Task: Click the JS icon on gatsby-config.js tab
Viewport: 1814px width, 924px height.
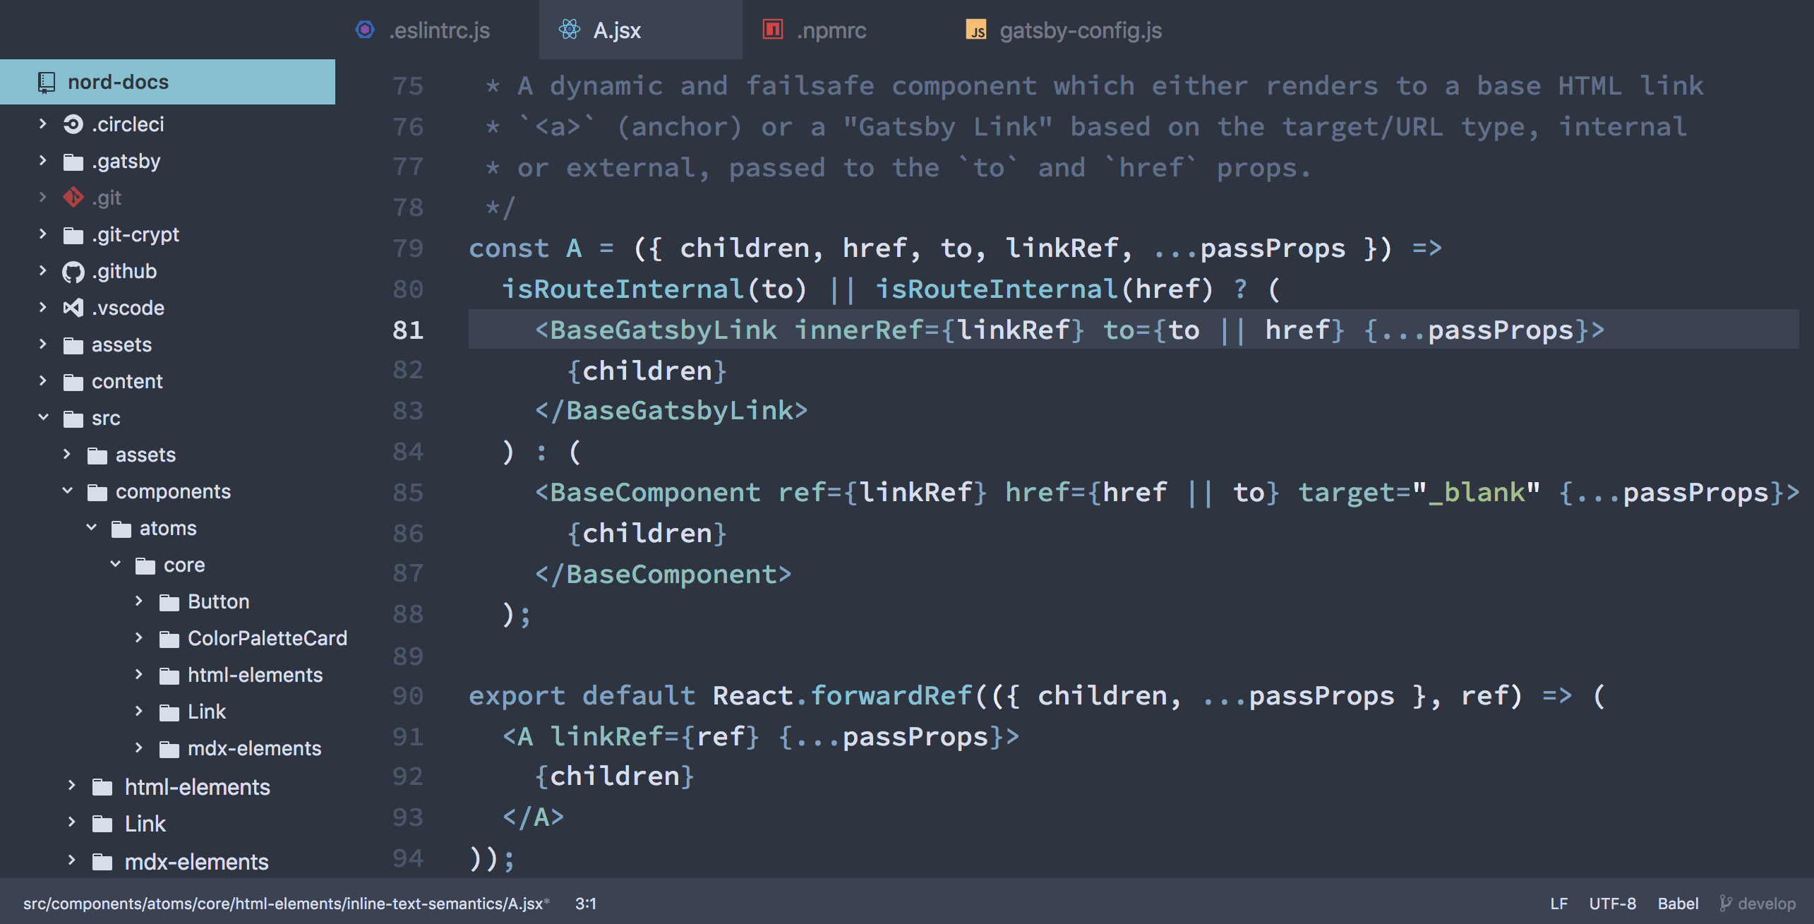Action: click(x=976, y=30)
